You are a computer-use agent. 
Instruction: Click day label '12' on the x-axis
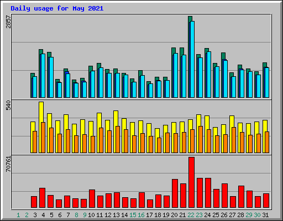[x=108, y=215]
